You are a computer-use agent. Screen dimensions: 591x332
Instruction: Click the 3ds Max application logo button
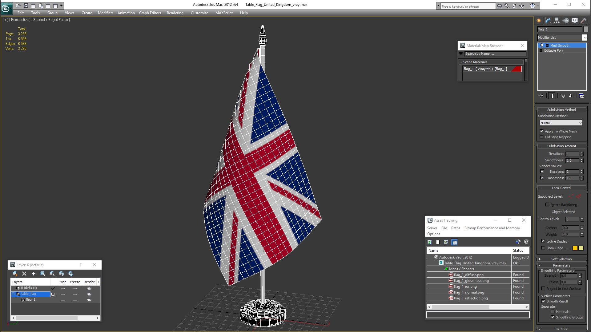pos(6,8)
